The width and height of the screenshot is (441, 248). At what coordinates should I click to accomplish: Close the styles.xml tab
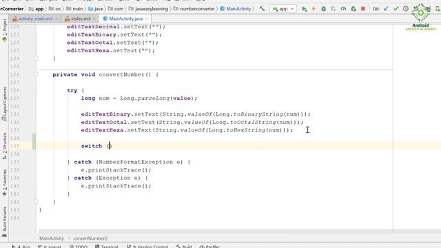(94, 19)
